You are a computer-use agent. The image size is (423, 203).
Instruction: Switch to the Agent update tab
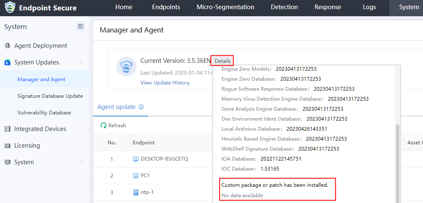[x=116, y=107]
